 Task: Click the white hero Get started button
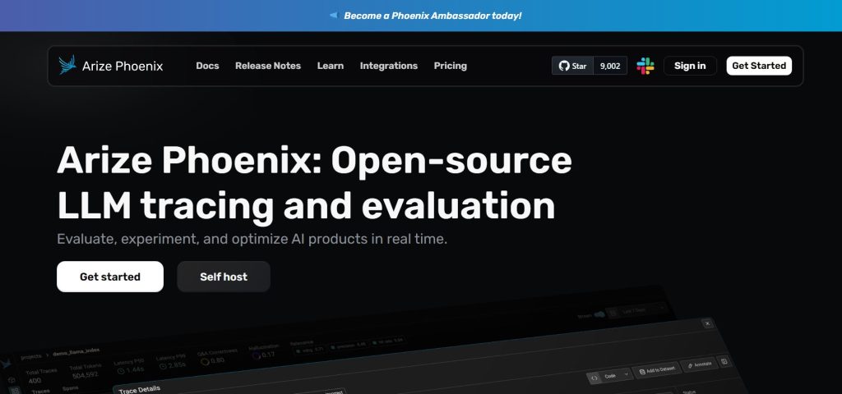(x=110, y=277)
